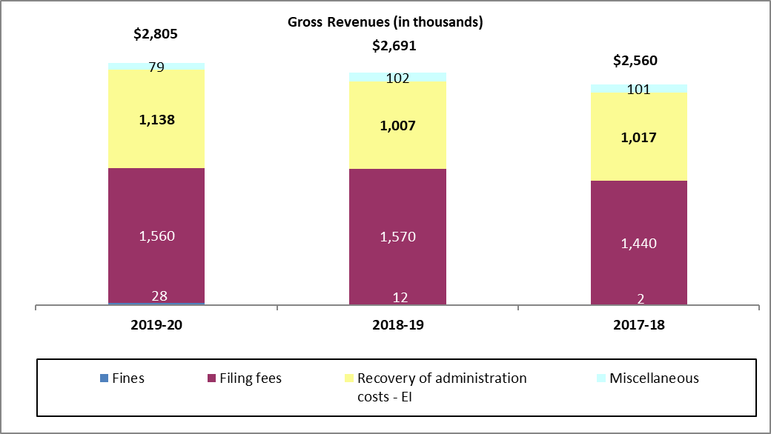This screenshot has width=771, height=434.
Task: Select the 102 Miscellaneous segment on 2018-19 bar
Action: pos(397,76)
